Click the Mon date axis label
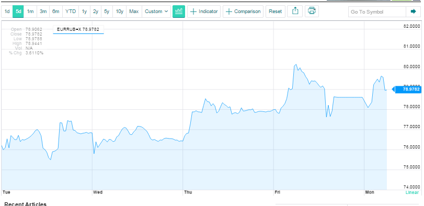This screenshot has width=424, height=206. (370, 192)
